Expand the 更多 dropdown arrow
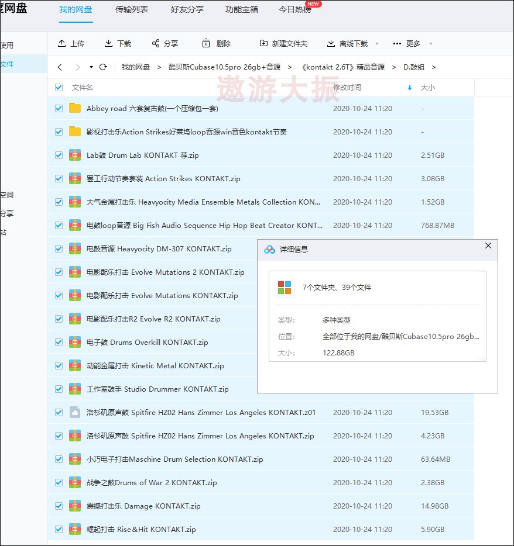Image resolution: width=514 pixels, height=546 pixels. pos(431,44)
